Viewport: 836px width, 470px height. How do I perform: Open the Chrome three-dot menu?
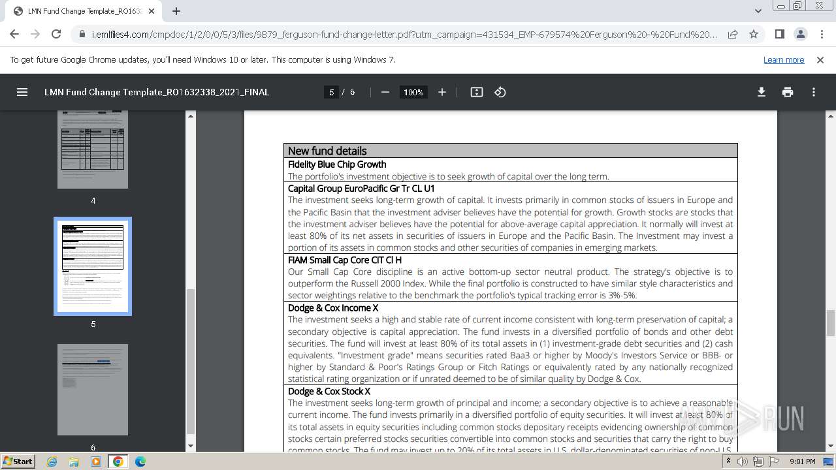click(x=822, y=34)
